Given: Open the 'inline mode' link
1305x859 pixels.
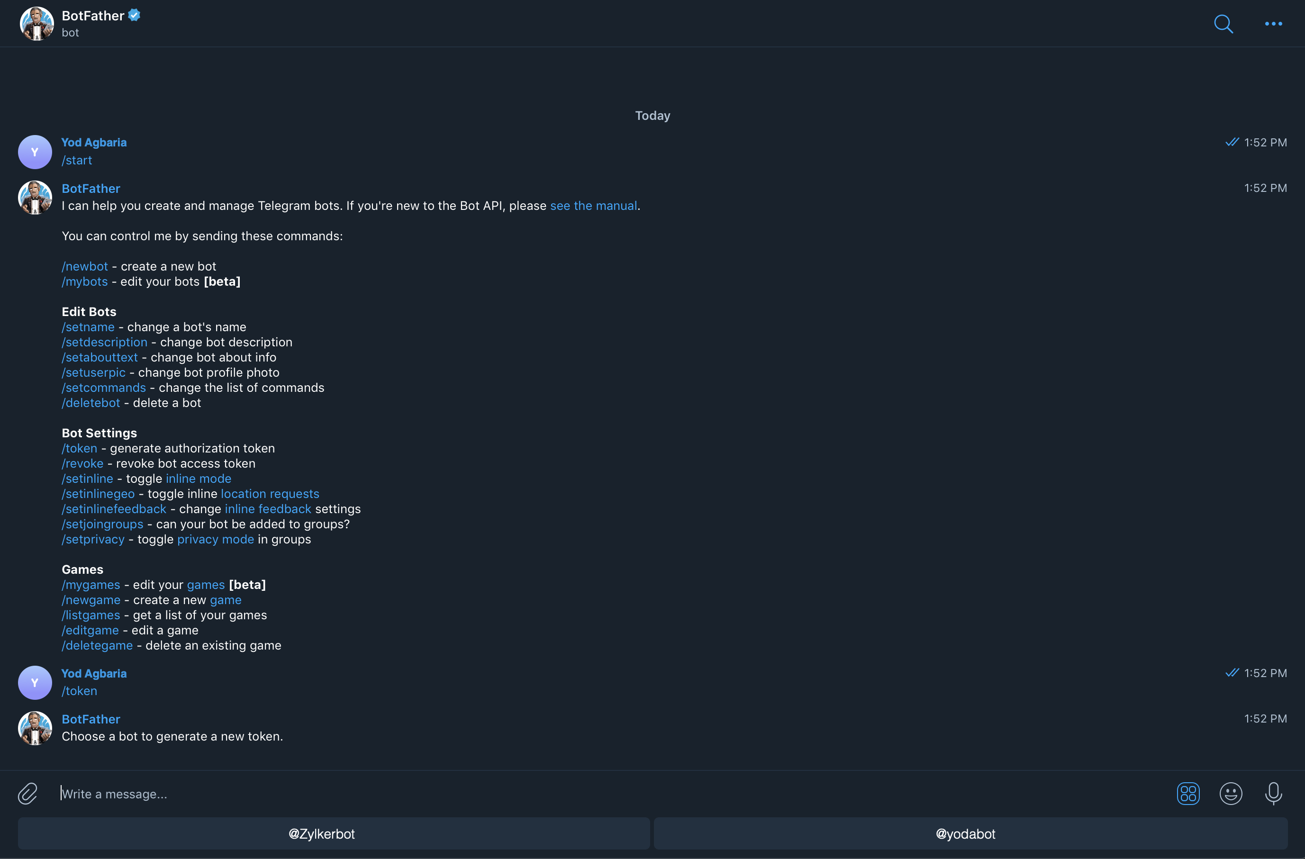Looking at the screenshot, I should 199,479.
